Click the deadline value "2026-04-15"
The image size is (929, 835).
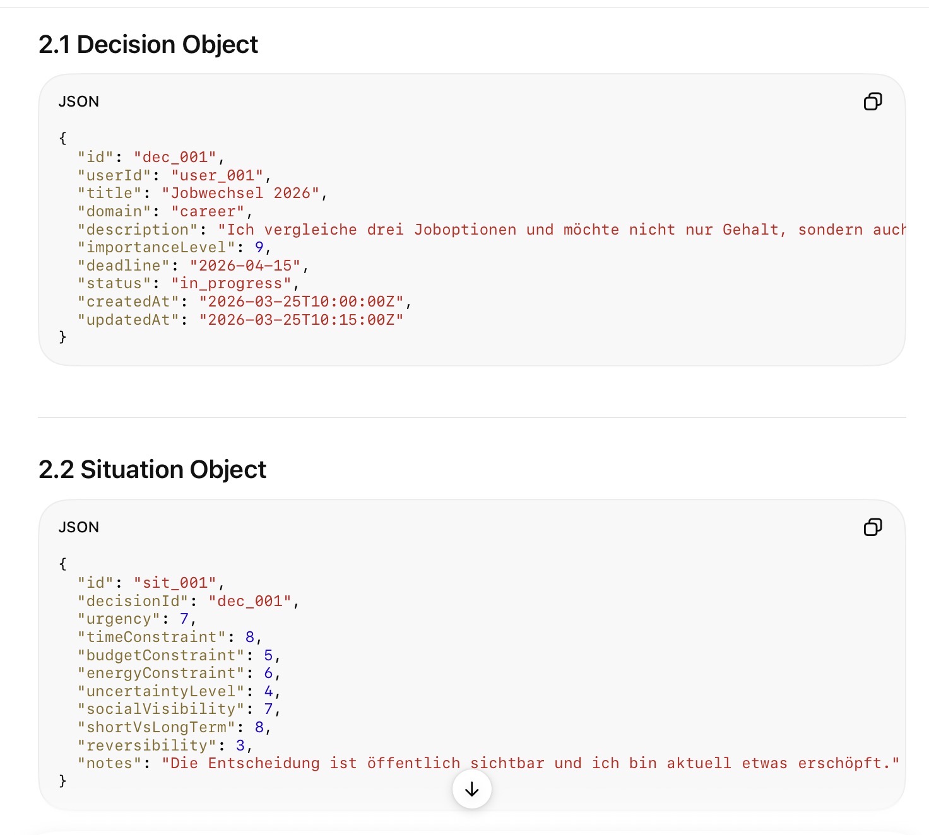246,266
